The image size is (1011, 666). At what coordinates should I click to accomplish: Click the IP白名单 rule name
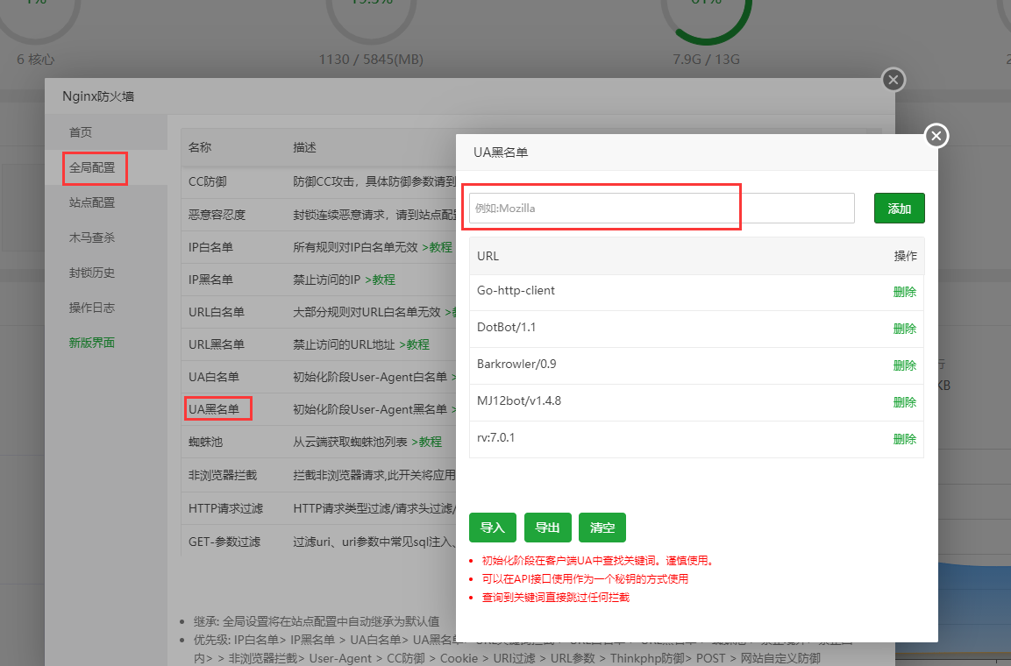(x=210, y=247)
